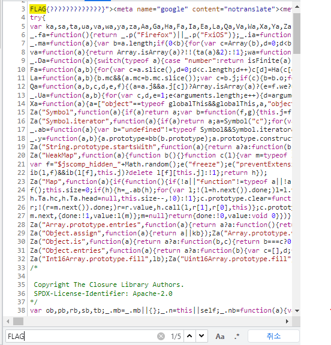Click horizontal scrollbar left arrow

pos(8,322)
